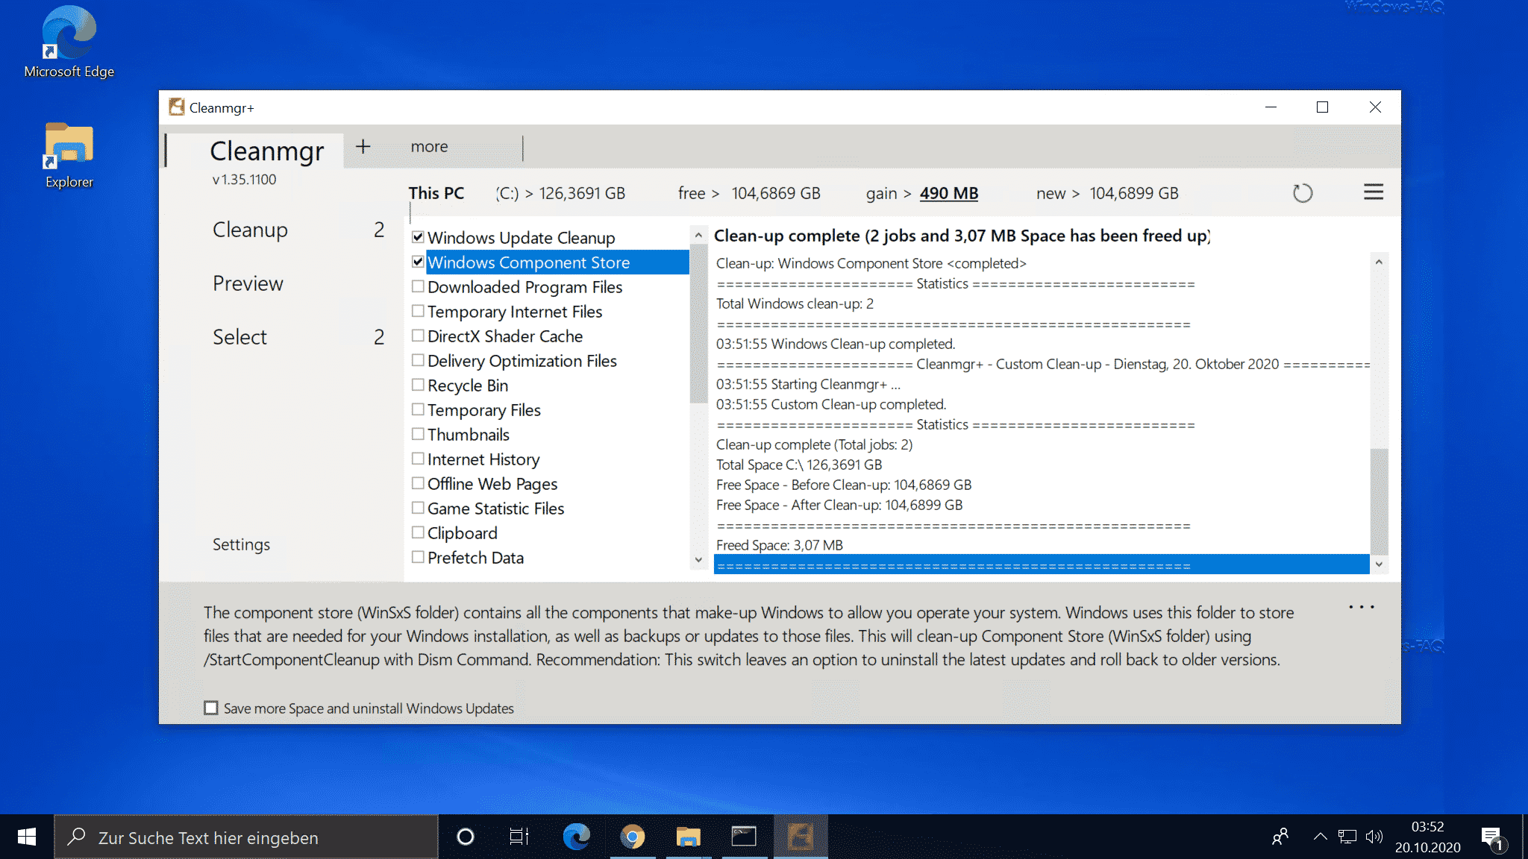Select the Cleanup section tab
Viewport: 1528px width, 859px height.
point(248,230)
